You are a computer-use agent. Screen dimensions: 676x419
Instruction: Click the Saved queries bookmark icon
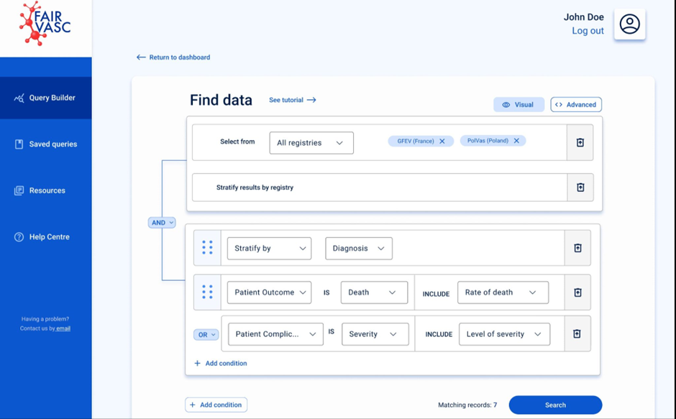pyautogui.click(x=19, y=144)
